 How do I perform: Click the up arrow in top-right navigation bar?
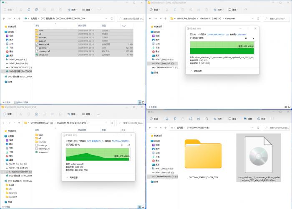[166, 18]
